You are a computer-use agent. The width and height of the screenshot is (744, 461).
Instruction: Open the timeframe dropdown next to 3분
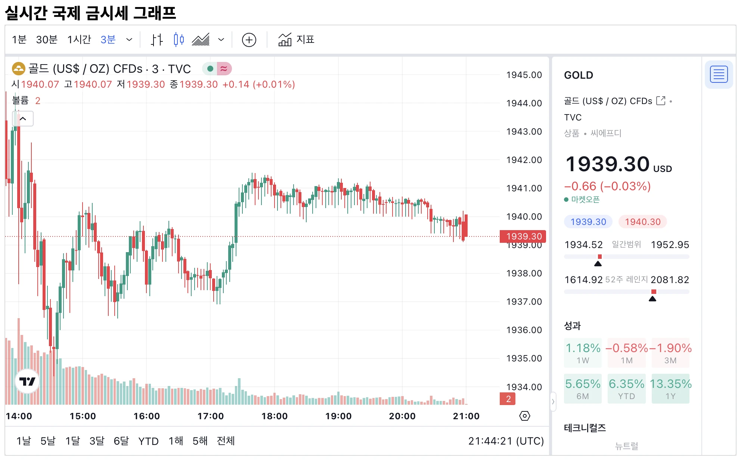click(x=129, y=40)
